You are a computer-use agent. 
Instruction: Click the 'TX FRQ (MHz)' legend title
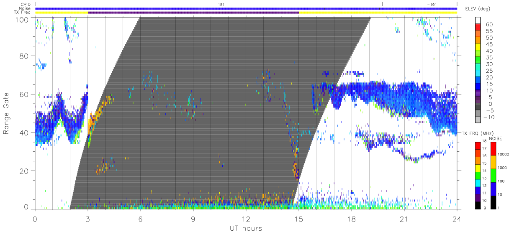click(477, 133)
